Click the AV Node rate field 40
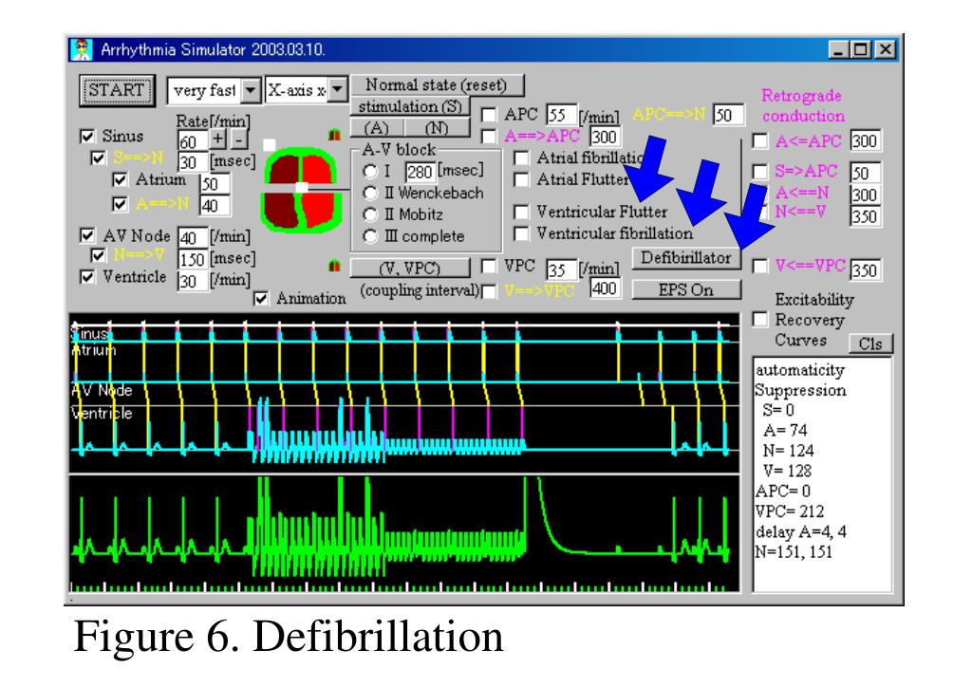This screenshot has width=972, height=687. (x=192, y=238)
